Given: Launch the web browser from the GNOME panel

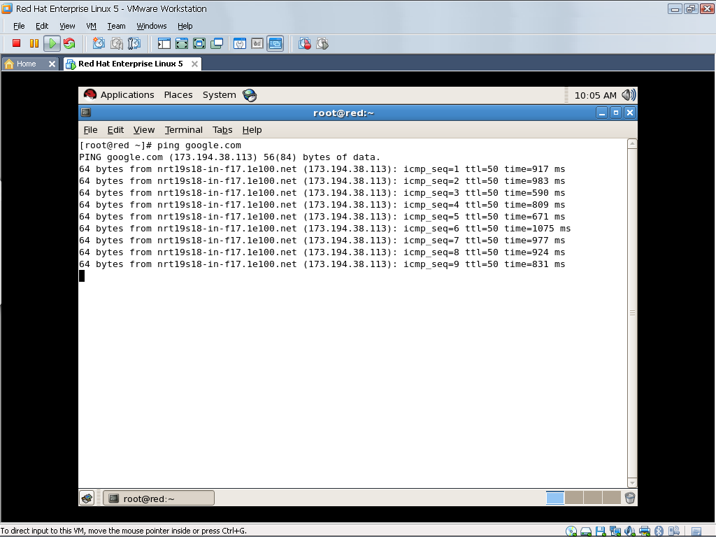Looking at the screenshot, I should [250, 95].
